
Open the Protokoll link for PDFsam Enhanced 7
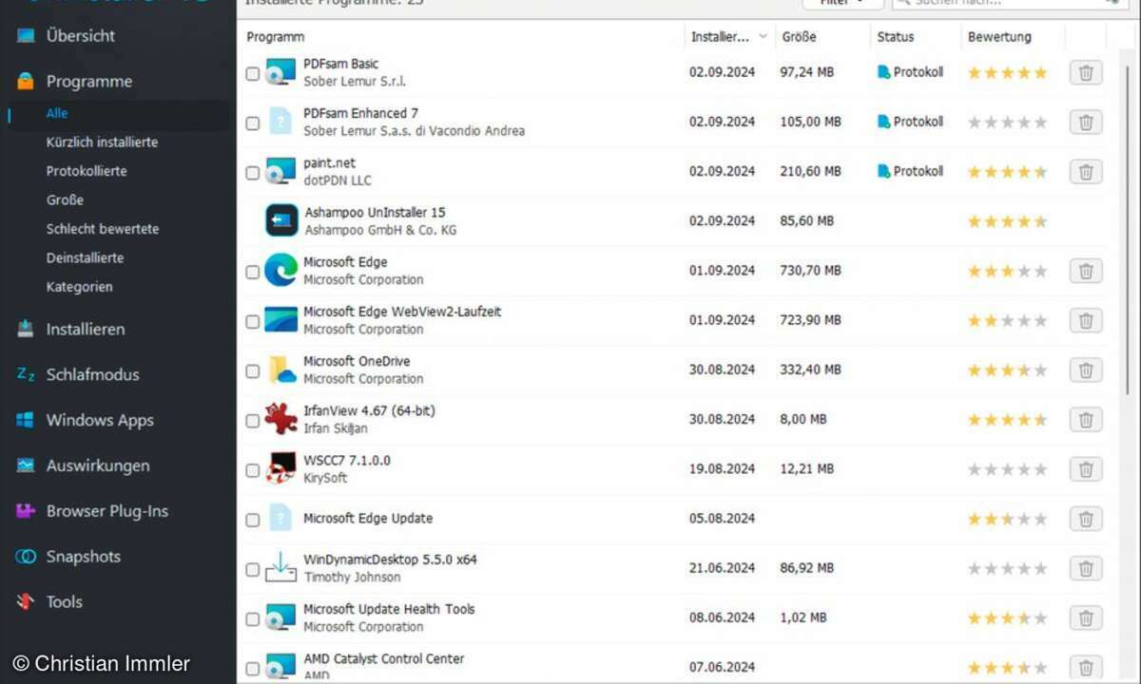pyautogui.click(x=910, y=122)
